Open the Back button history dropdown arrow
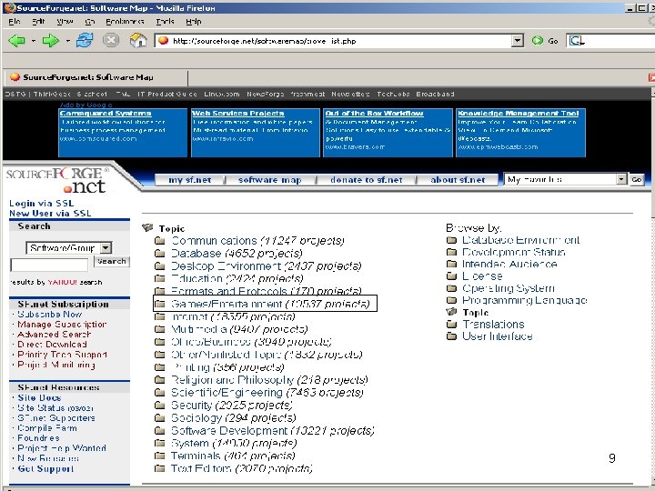This screenshot has width=655, height=491. pyautogui.click(x=33, y=41)
